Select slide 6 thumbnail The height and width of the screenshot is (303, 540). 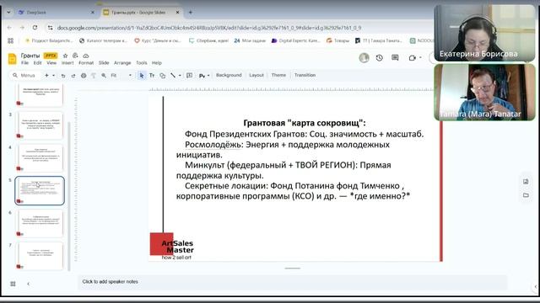(x=40, y=223)
